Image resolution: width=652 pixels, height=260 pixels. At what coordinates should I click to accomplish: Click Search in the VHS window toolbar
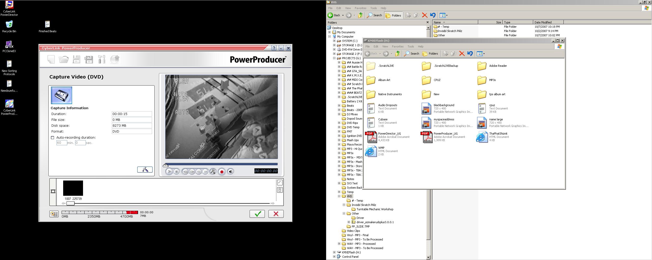point(374,15)
